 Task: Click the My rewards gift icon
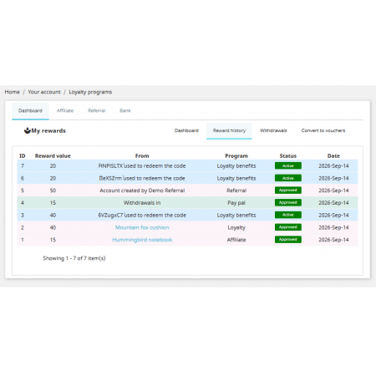click(27, 130)
